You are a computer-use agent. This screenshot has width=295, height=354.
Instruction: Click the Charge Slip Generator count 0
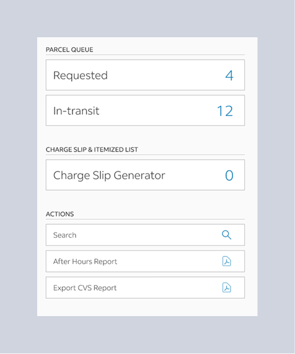point(229,175)
